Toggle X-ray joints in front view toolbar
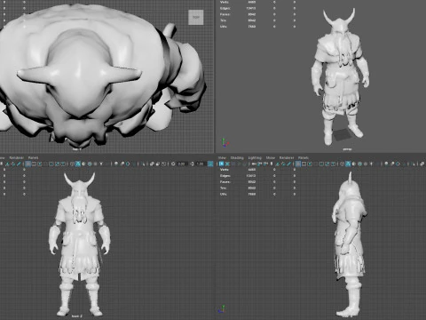The height and width of the screenshot is (320, 426). 163,164
